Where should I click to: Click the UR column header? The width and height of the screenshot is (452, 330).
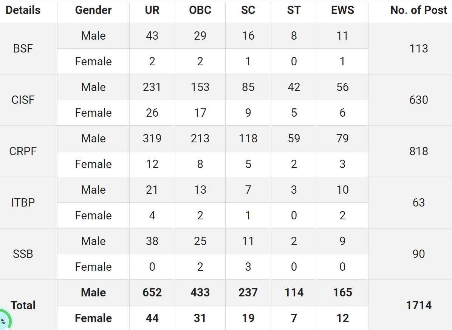152,10
